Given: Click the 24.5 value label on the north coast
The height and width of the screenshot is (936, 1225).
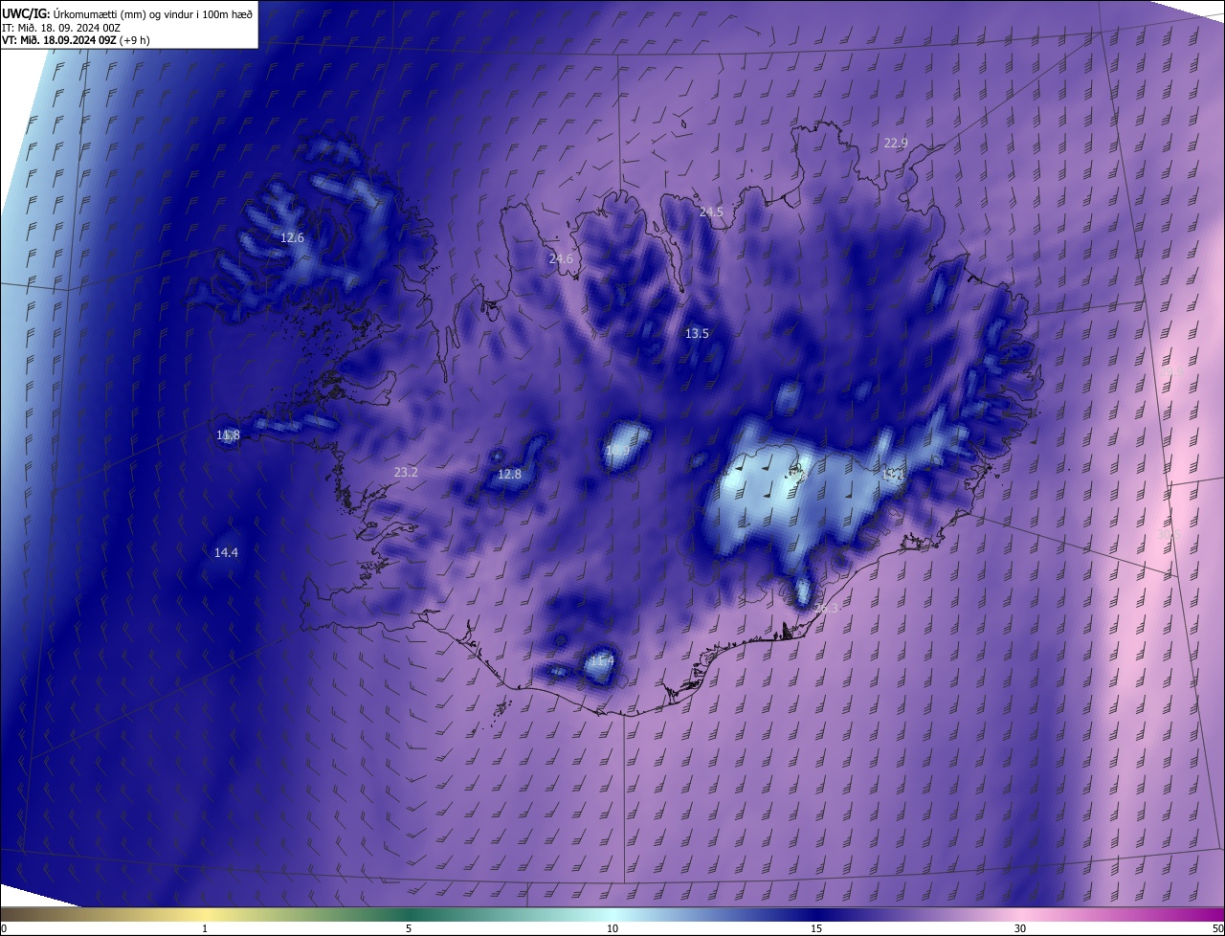Looking at the screenshot, I should [711, 212].
